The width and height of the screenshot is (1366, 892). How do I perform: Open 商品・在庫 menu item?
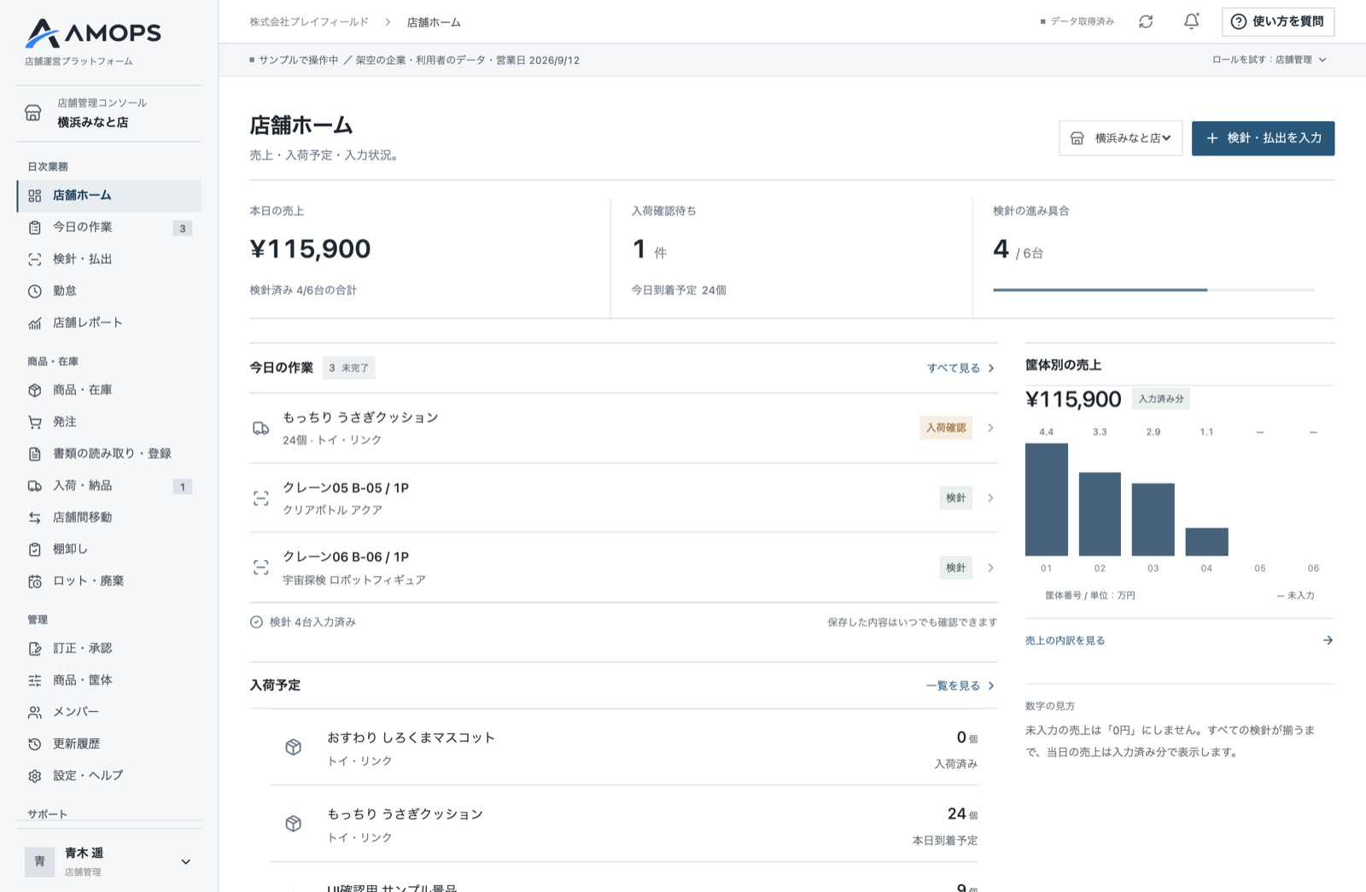pyautogui.click(x=109, y=390)
